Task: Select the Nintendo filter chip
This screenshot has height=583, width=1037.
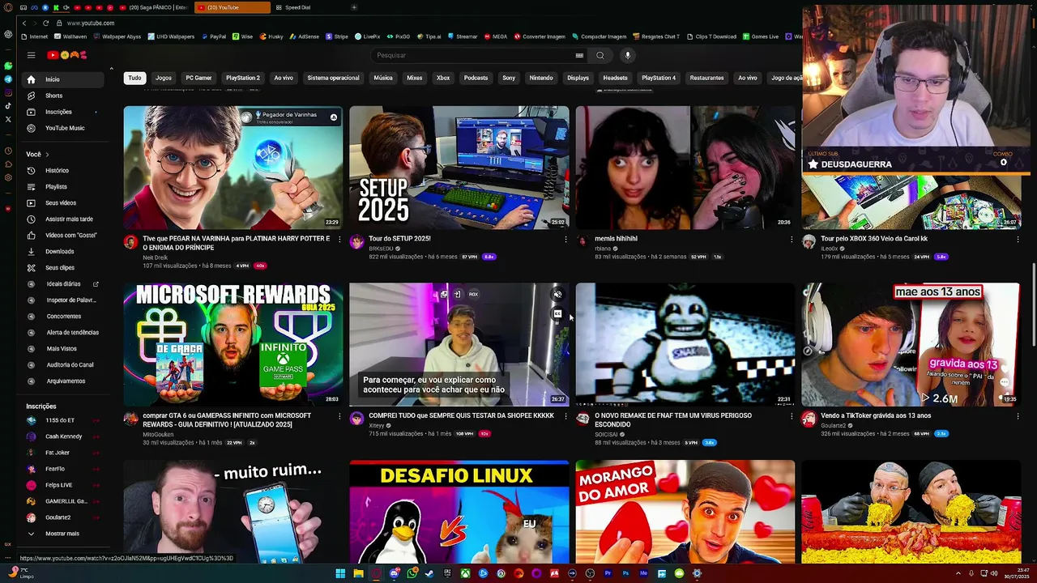Action: 541,78
